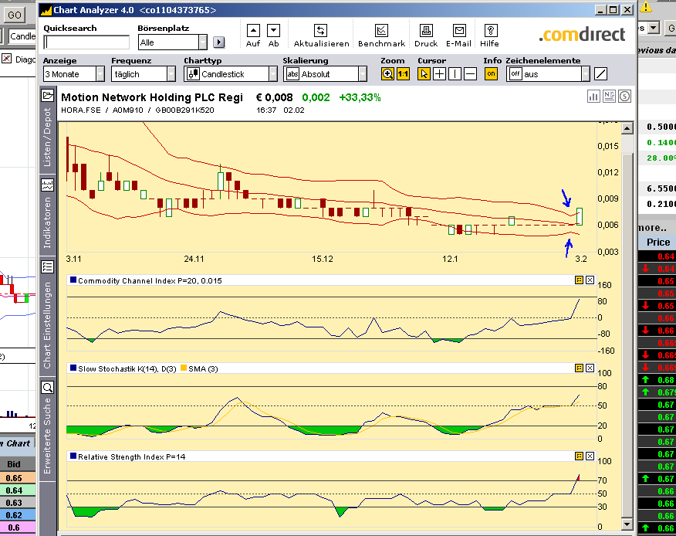The width and height of the screenshot is (676, 536).
Task: Open dropdown arrow in top-right background window
Action: (x=654, y=28)
